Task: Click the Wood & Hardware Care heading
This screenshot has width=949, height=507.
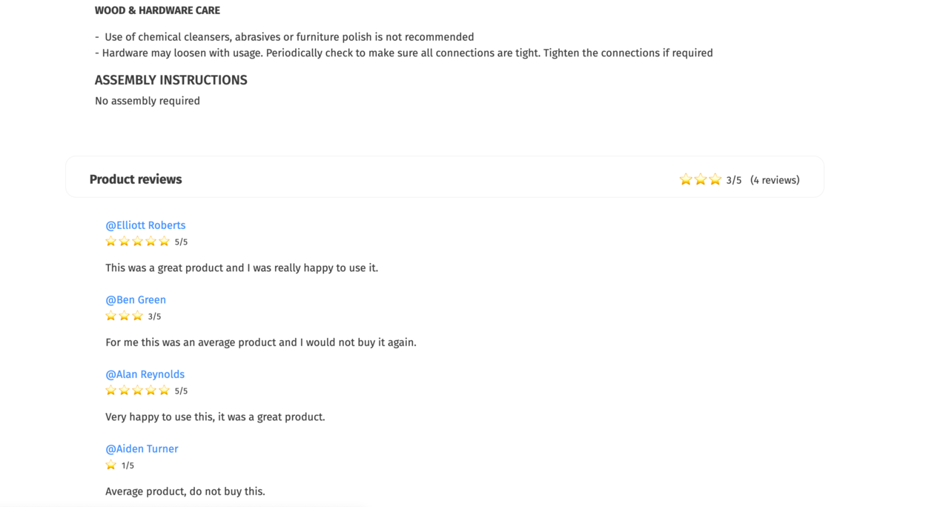Action: click(157, 10)
